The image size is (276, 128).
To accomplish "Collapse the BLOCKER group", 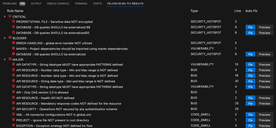I will 5,38.
